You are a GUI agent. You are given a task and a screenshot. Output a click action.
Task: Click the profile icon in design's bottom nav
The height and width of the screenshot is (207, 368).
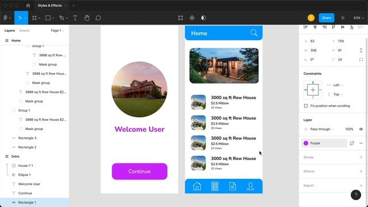point(251,186)
